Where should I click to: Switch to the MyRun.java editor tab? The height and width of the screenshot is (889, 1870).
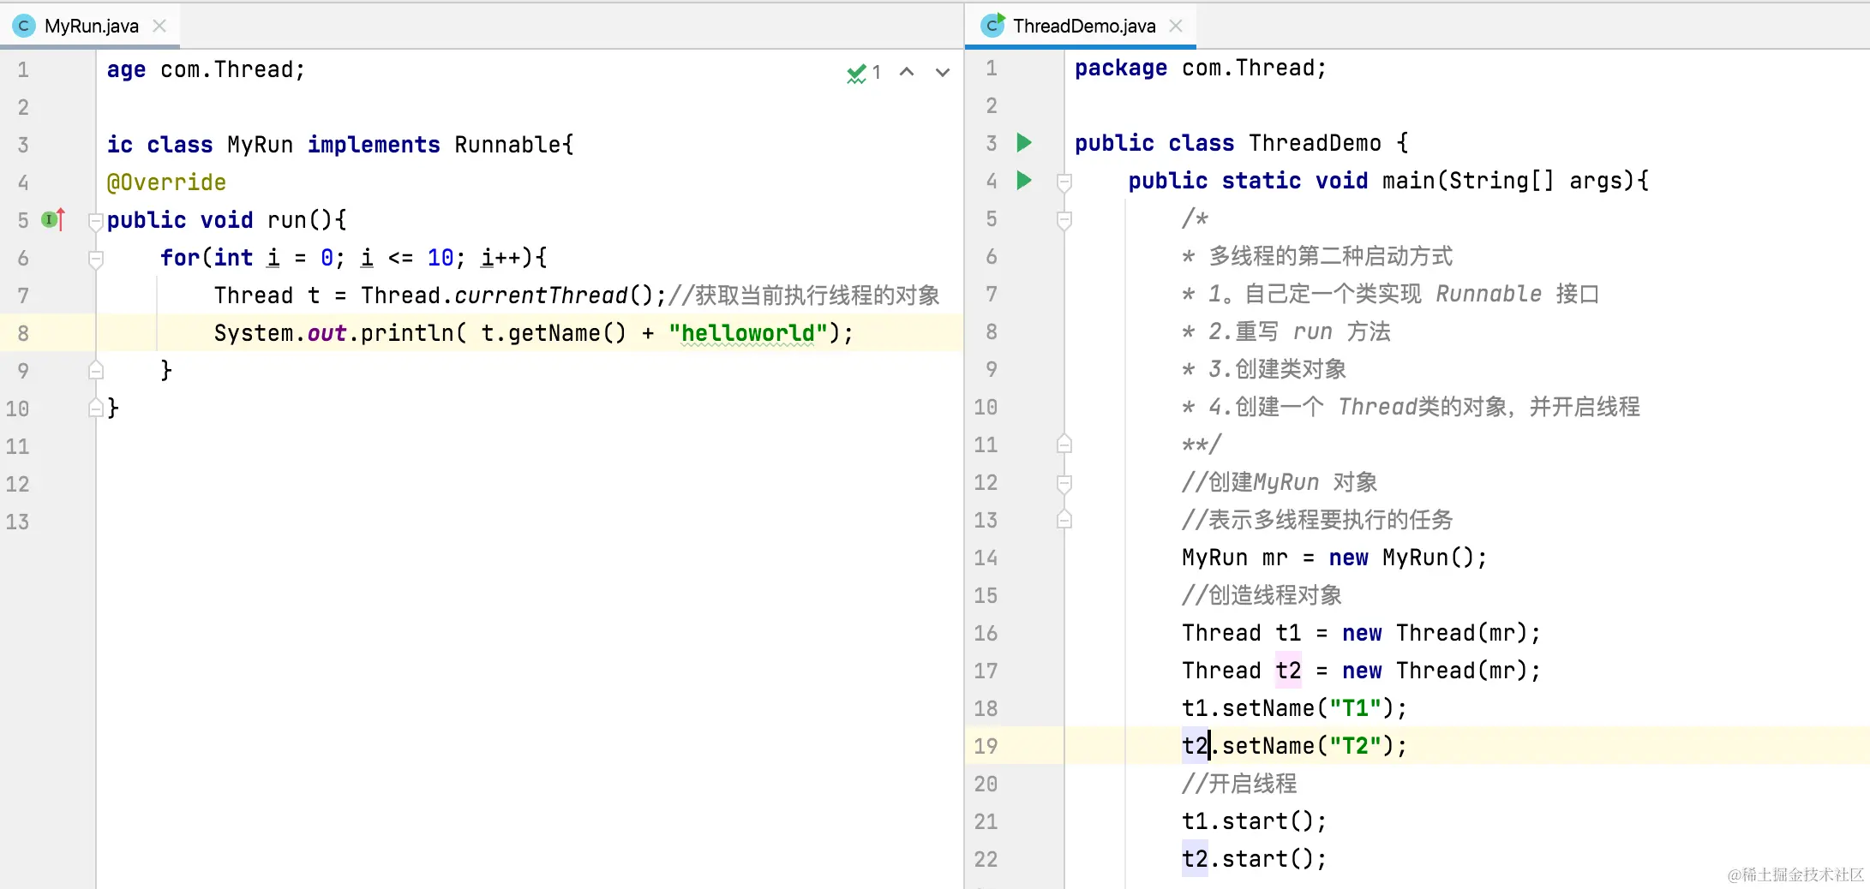click(x=91, y=26)
